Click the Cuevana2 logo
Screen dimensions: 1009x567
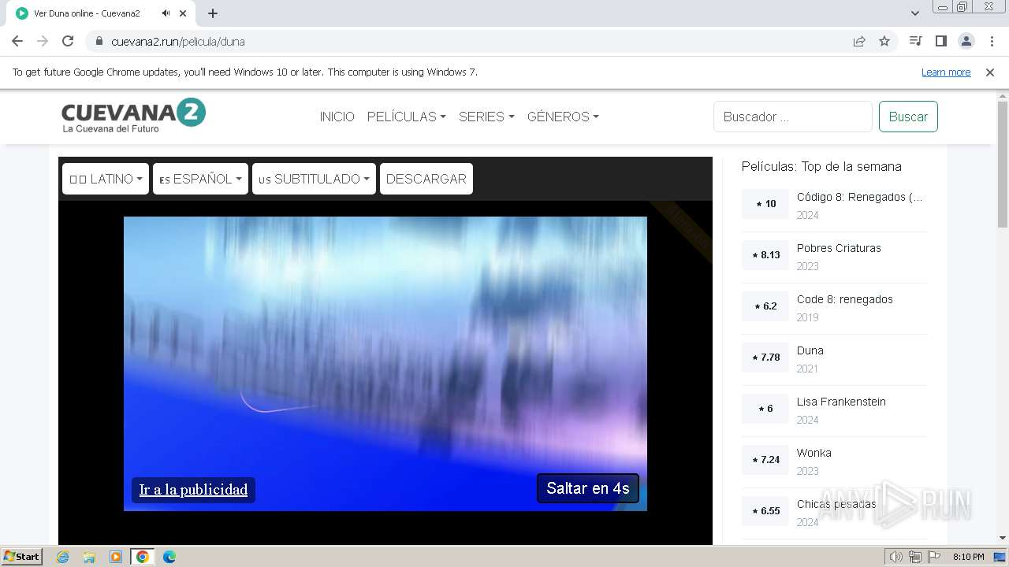133,116
